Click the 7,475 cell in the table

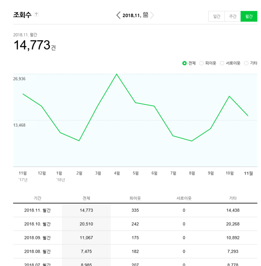tap(86, 252)
